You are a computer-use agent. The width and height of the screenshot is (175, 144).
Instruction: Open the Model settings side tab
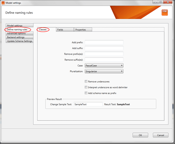click(20, 25)
